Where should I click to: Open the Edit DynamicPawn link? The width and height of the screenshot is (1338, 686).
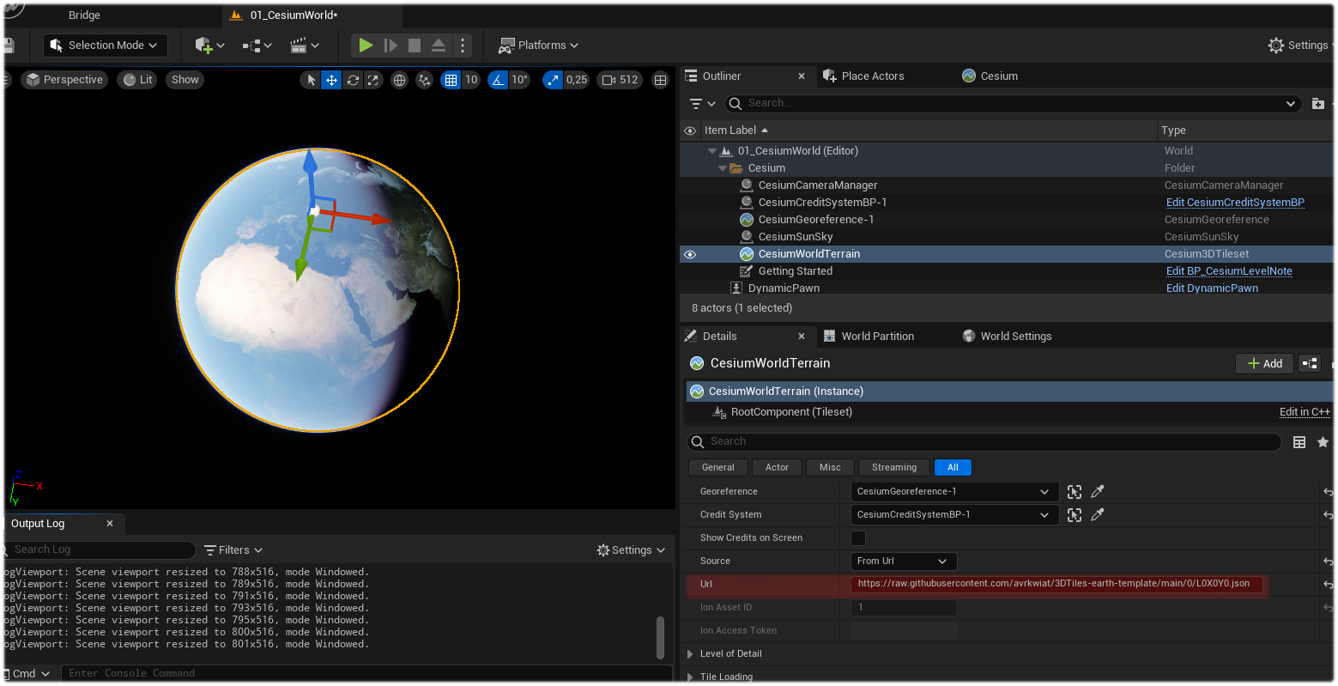(x=1212, y=288)
